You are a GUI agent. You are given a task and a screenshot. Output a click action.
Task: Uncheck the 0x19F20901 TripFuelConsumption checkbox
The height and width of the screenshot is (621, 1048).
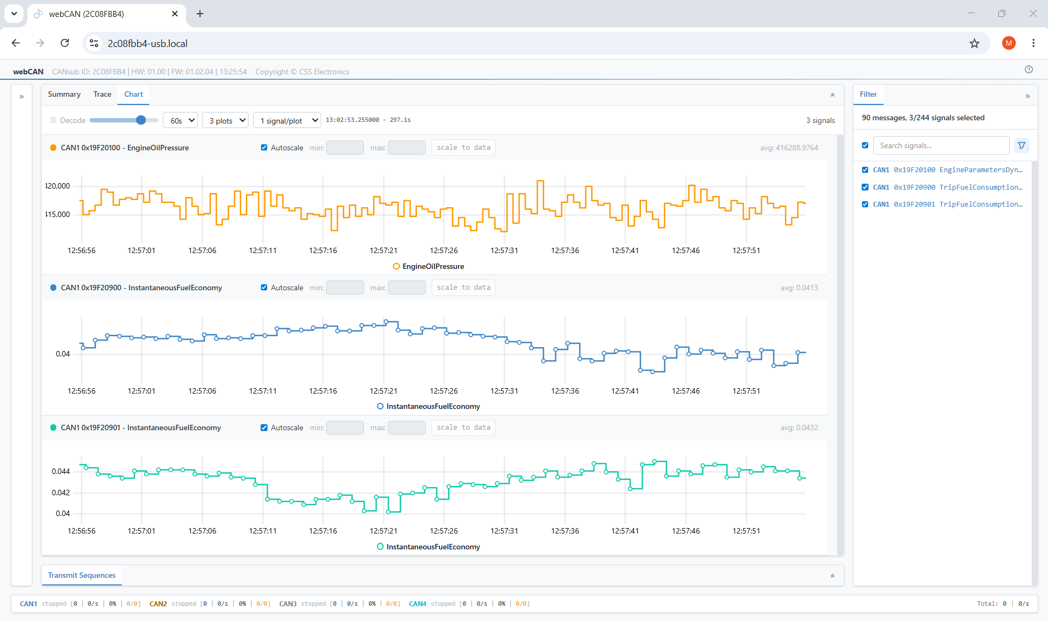click(x=865, y=204)
